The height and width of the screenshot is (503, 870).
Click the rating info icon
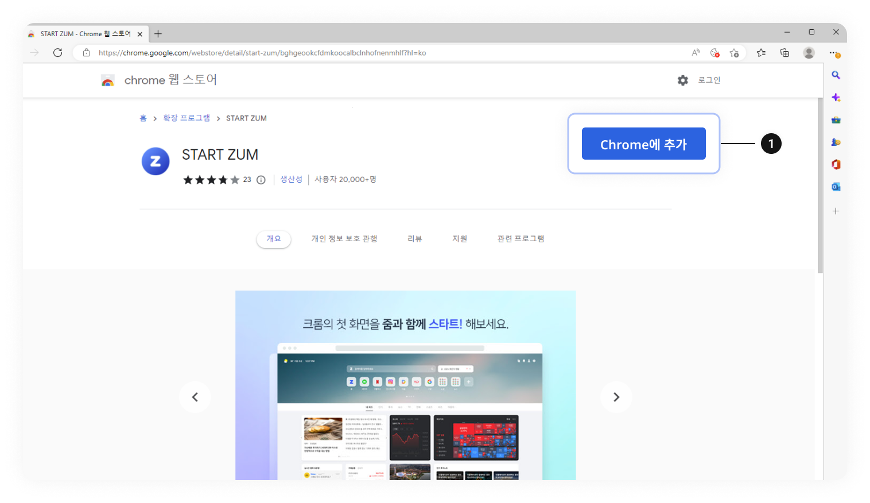click(261, 180)
